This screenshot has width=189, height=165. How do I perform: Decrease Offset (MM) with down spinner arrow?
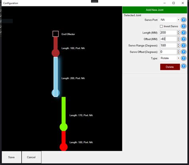178,40
